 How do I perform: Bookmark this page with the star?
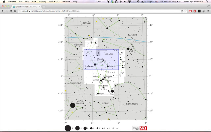[x=186, y=11]
